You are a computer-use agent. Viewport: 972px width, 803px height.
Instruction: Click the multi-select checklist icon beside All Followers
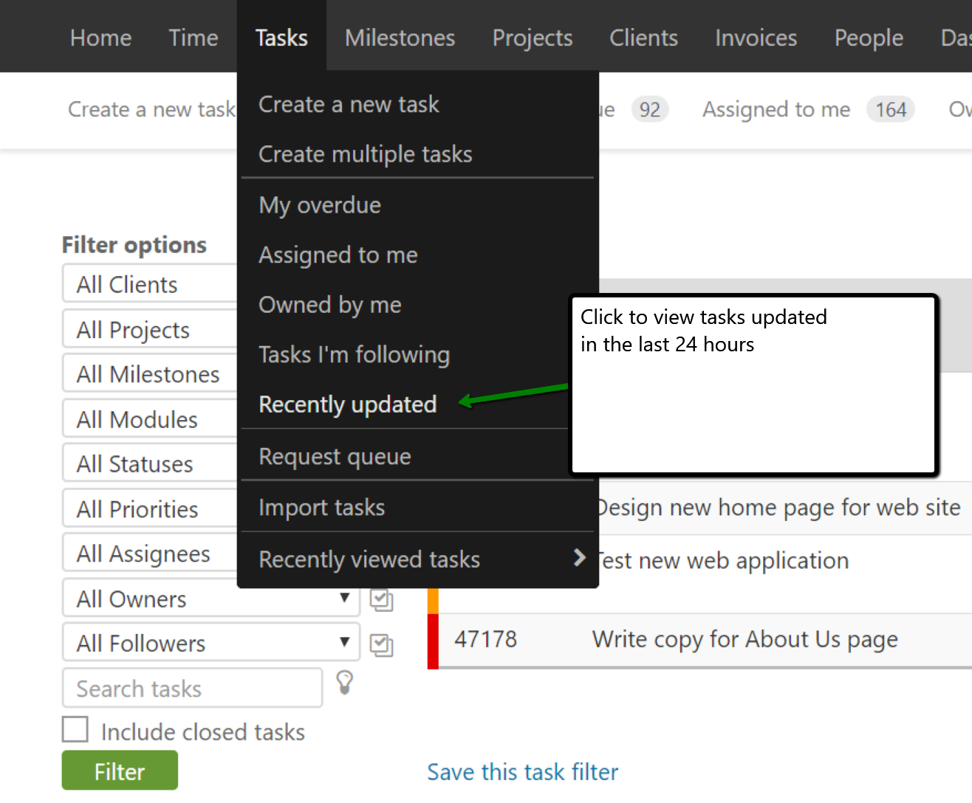click(x=381, y=644)
